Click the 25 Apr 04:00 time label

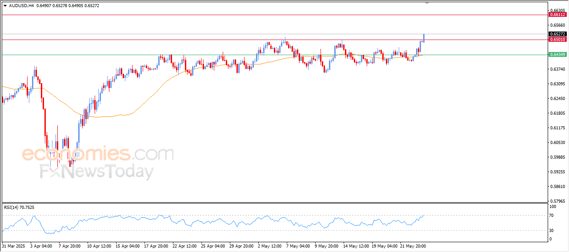tap(213, 245)
